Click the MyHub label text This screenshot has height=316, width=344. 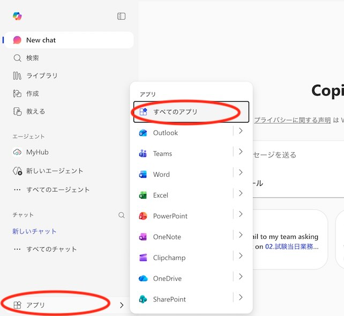(38, 152)
